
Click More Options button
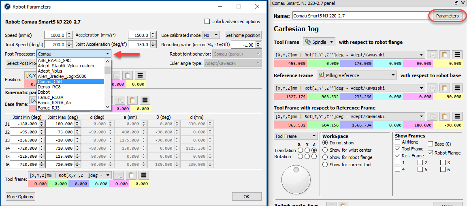(20, 197)
